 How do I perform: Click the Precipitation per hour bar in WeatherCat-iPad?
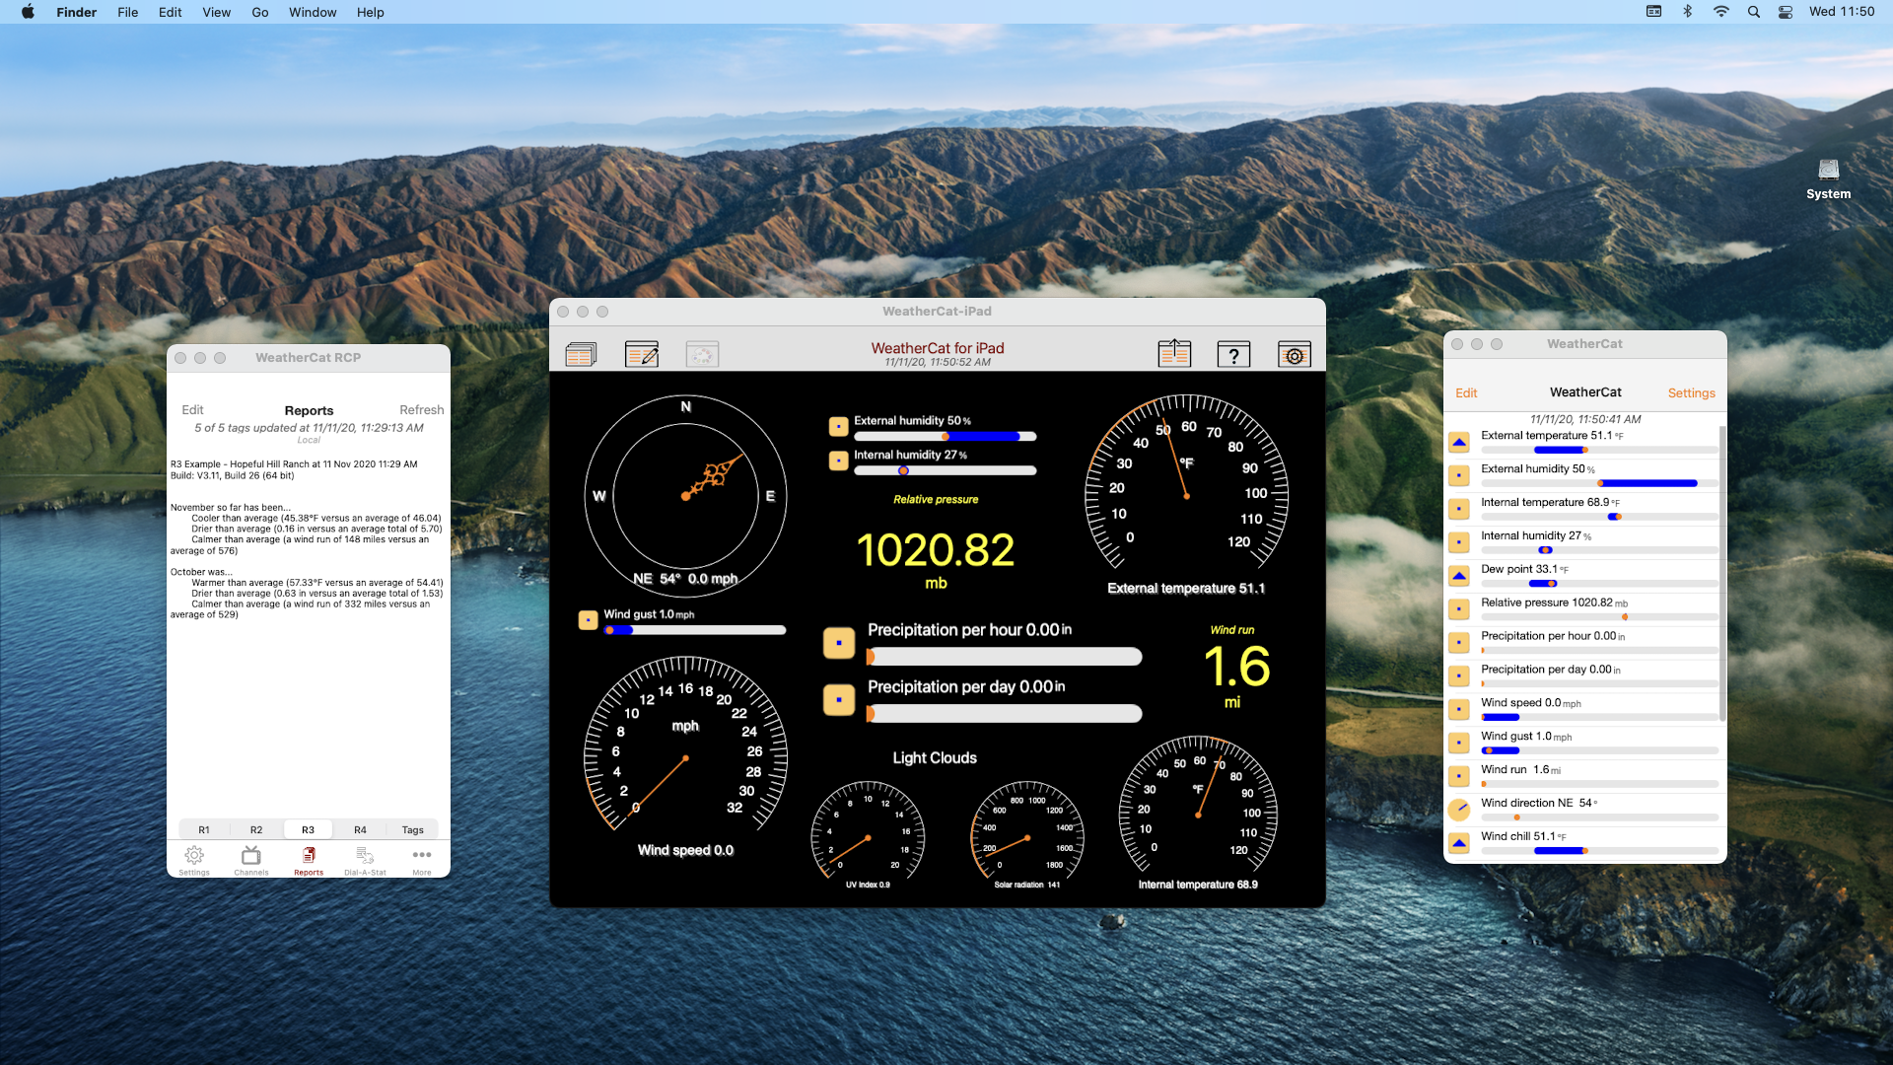click(x=1004, y=657)
